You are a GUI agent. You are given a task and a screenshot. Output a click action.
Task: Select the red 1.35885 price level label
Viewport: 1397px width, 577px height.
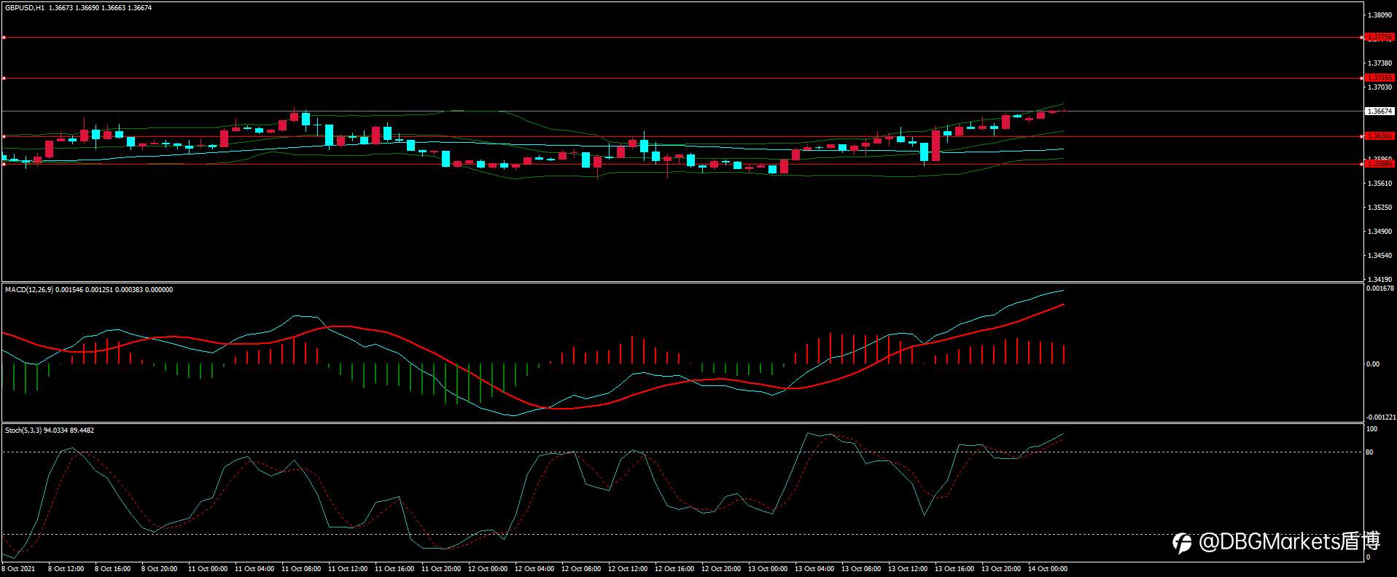[1380, 164]
